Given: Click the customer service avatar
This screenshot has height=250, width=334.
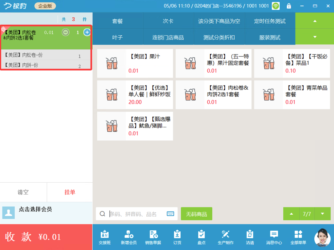Looking at the screenshot, I should point(322,238).
